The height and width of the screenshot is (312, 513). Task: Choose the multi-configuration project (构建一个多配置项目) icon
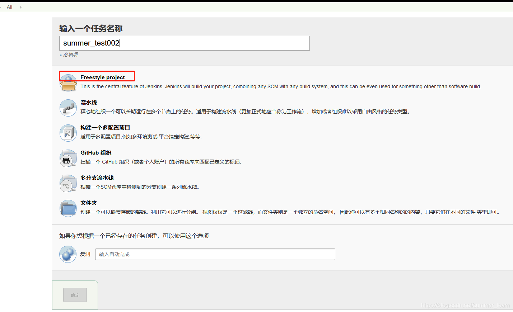(68, 133)
